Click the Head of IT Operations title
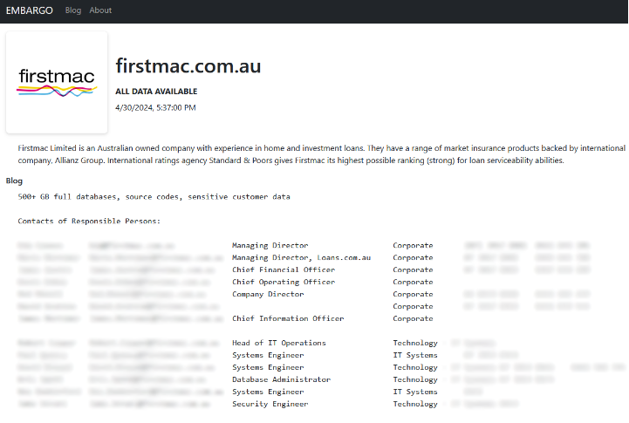The height and width of the screenshot is (423, 629). (279, 344)
